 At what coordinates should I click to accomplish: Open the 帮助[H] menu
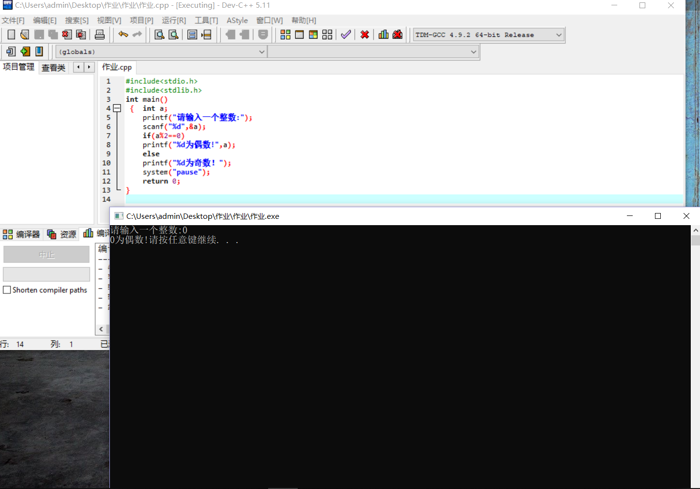(x=304, y=20)
